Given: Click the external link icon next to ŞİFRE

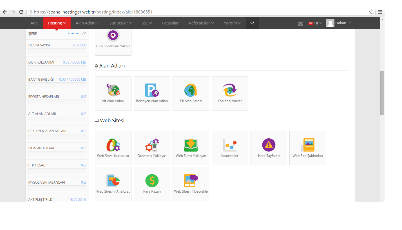Looking at the screenshot, I should point(84,34).
